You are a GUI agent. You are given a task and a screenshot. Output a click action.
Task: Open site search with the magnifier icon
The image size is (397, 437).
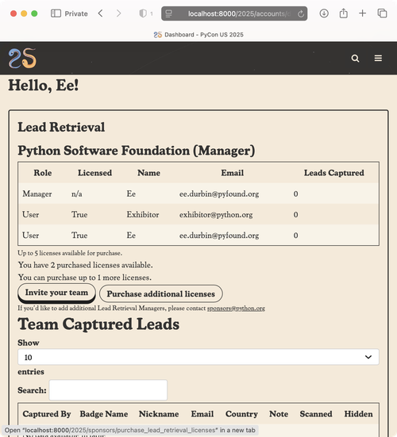point(355,58)
